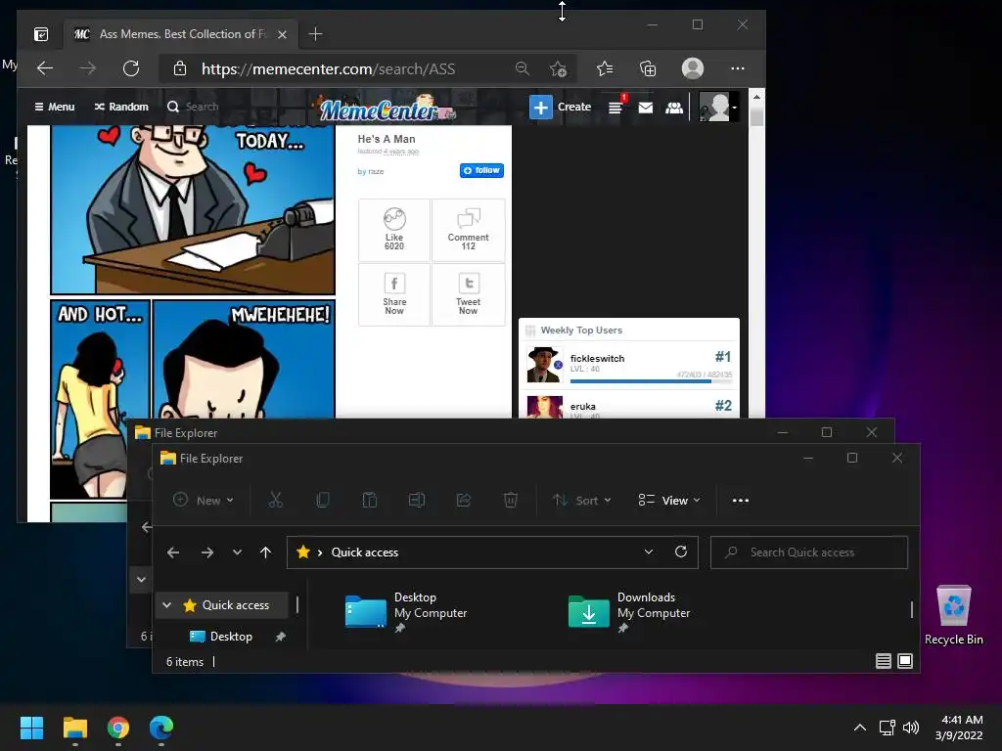Click the top comic panel image
Viewport: 1002px width, 751px height.
coord(193,209)
